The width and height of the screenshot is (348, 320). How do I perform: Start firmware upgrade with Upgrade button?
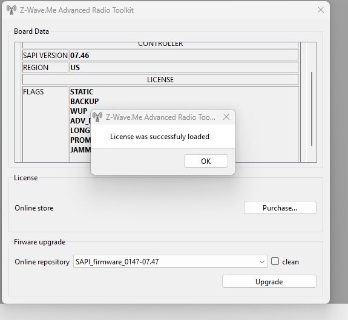click(269, 281)
